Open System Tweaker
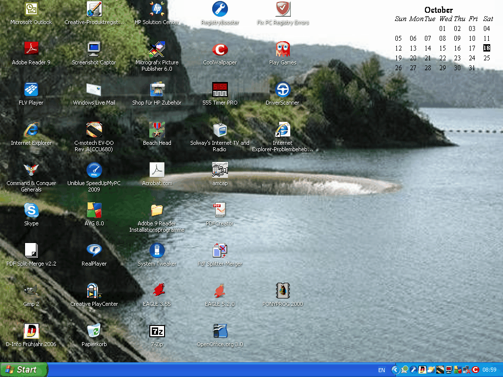This screenshot has height=377, width=503. (x=157, y=250)
